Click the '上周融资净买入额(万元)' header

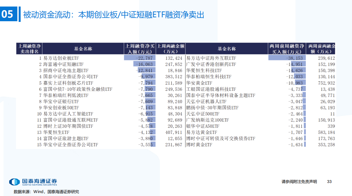(139, 49)
